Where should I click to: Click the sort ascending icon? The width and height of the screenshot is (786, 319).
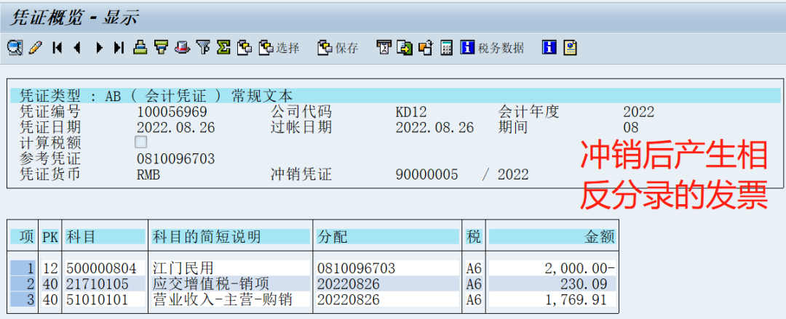pos(140,47)
